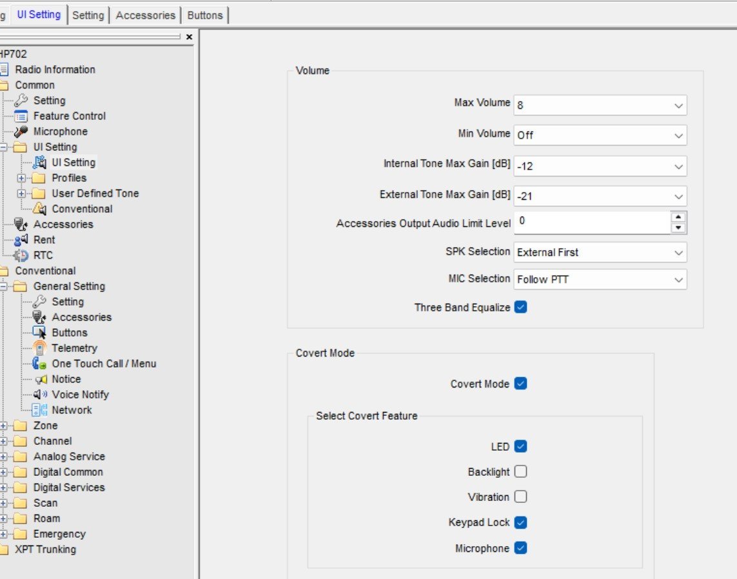Click the One Touch Call / Menu icon
This screenshot has width=737, height=579.
click(x=40, y=364)
